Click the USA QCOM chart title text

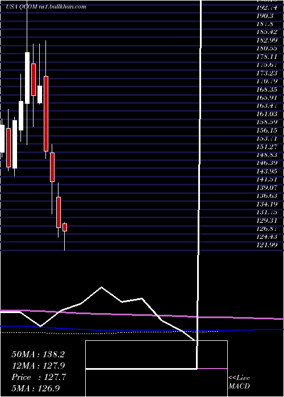click(46, 7)
